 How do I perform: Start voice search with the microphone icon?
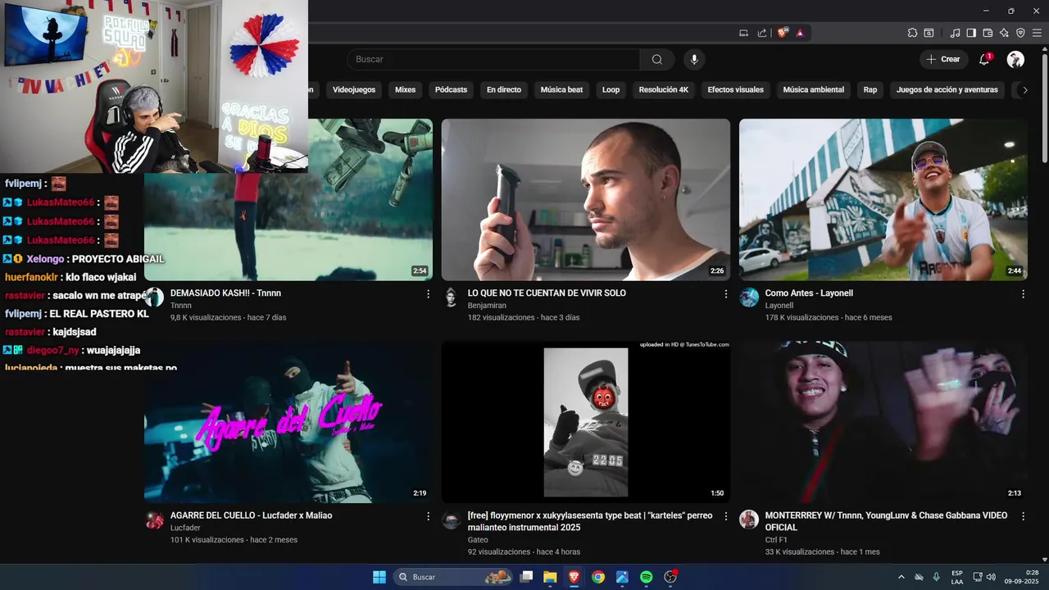coord(694,59)
